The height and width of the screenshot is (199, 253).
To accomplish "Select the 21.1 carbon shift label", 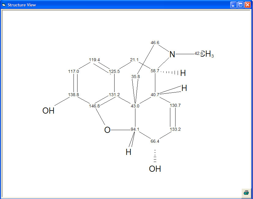I will [134, 60].
